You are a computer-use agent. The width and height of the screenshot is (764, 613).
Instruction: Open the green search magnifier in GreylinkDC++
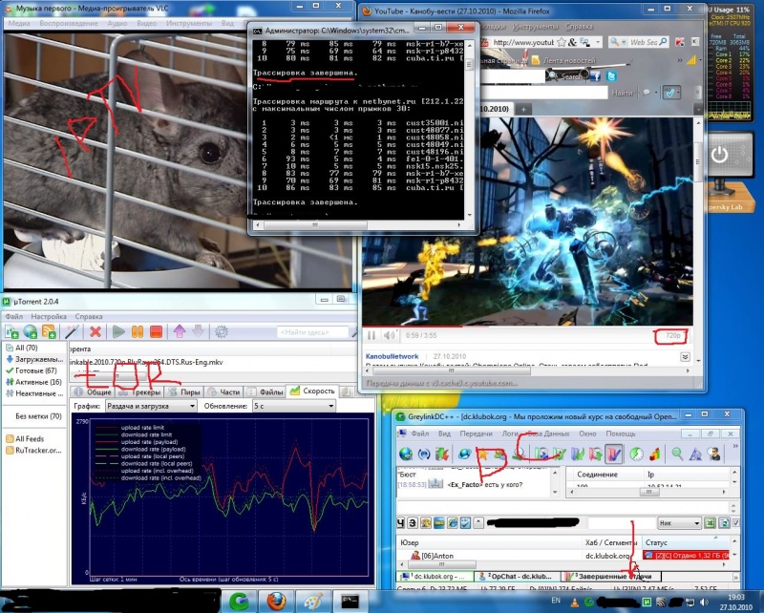click(x=677, y=454)
